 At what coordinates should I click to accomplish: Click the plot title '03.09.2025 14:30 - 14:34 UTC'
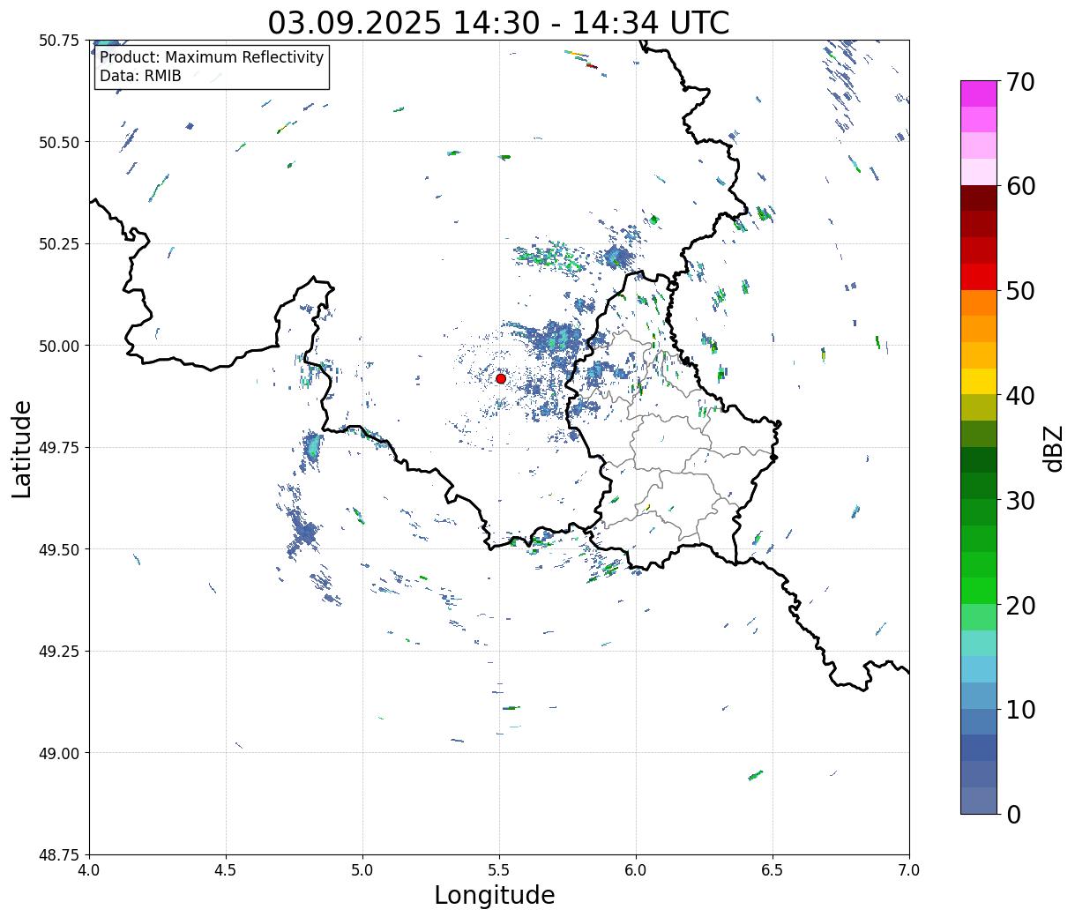click(x=498, y=22)
